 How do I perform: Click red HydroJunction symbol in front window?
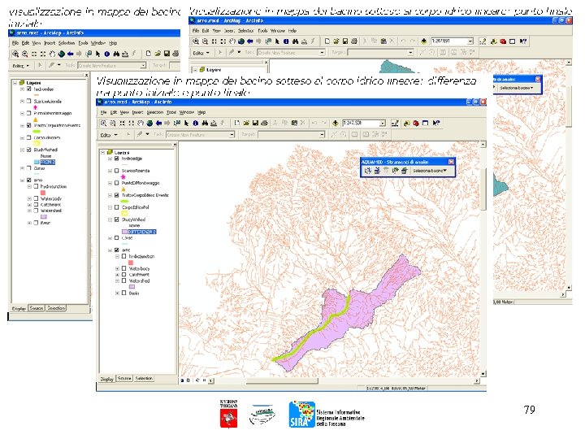click(x=131, y=263)
